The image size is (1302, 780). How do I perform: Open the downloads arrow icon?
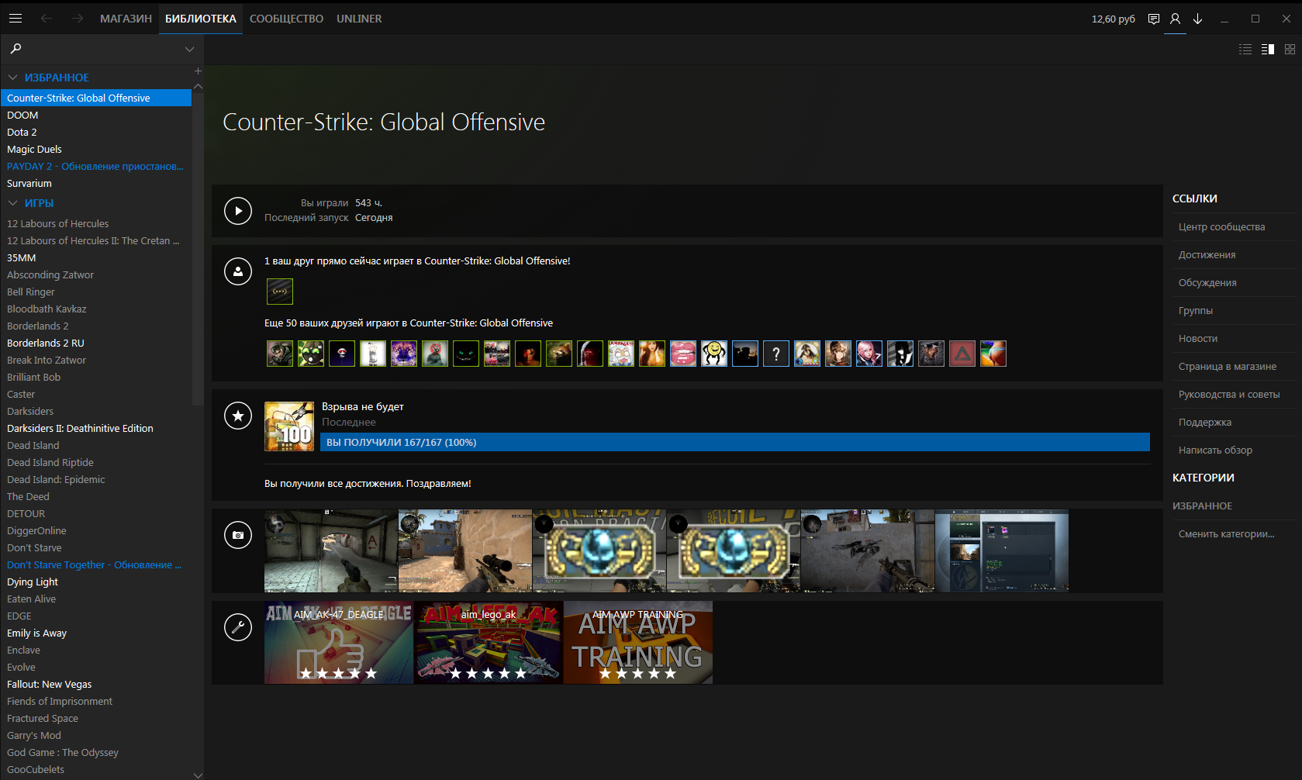1198,19
